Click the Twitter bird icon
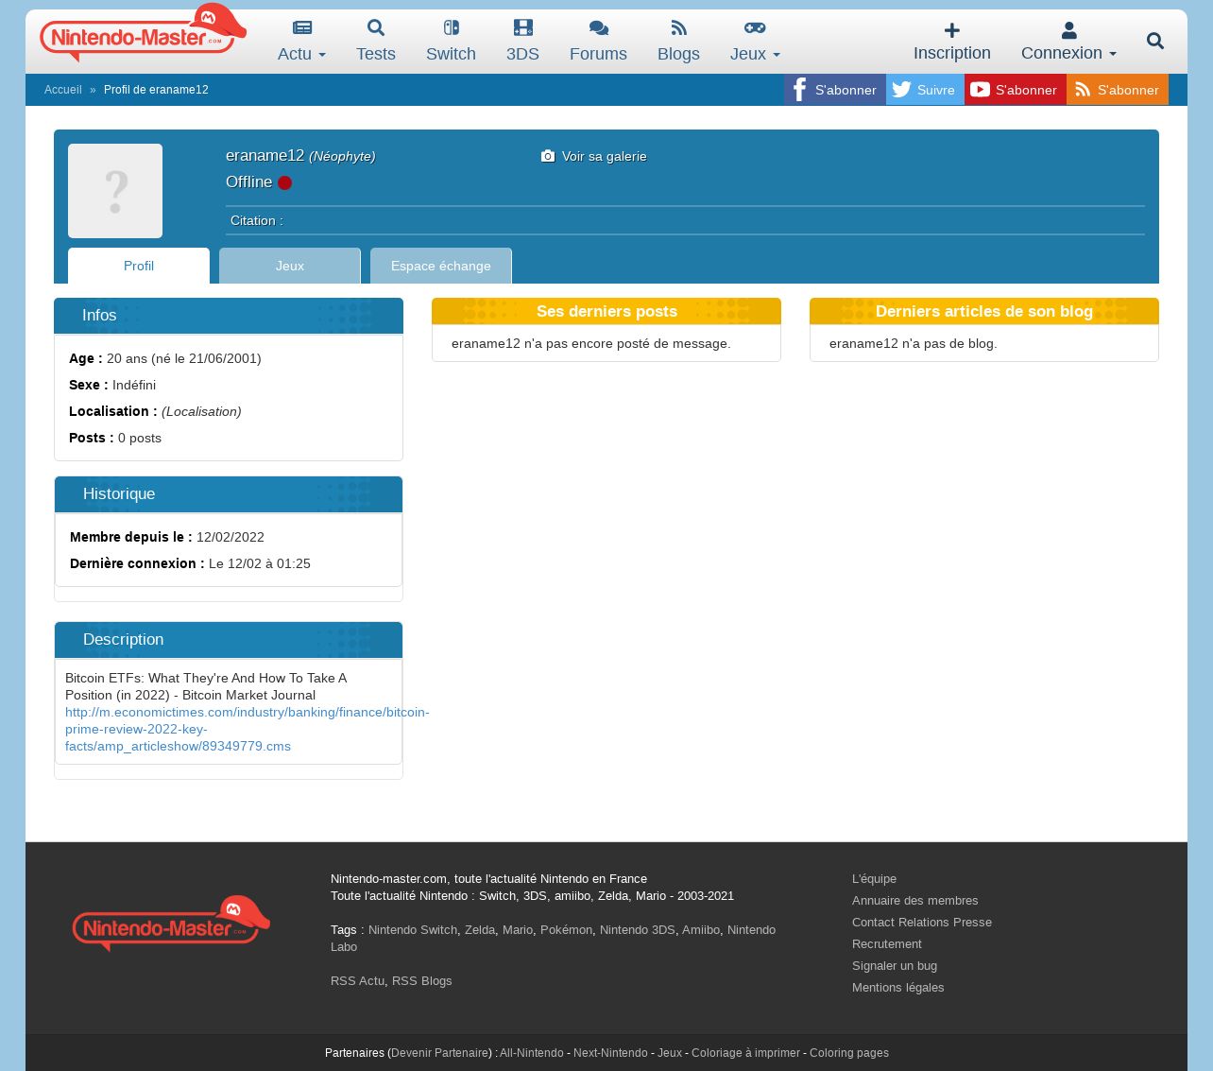 coord(901,90)
